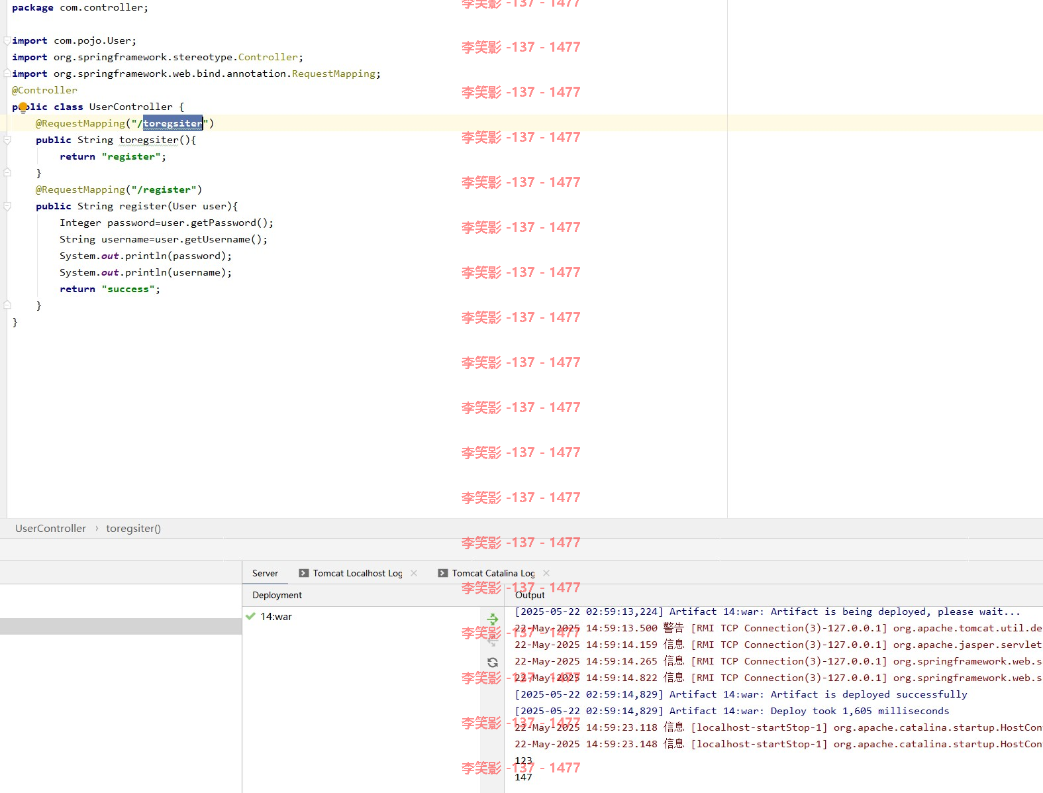Click the grey undeploy arrows icon

(493, 641)
